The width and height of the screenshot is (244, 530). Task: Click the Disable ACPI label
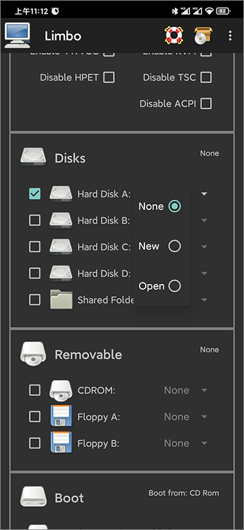(168, 104)
